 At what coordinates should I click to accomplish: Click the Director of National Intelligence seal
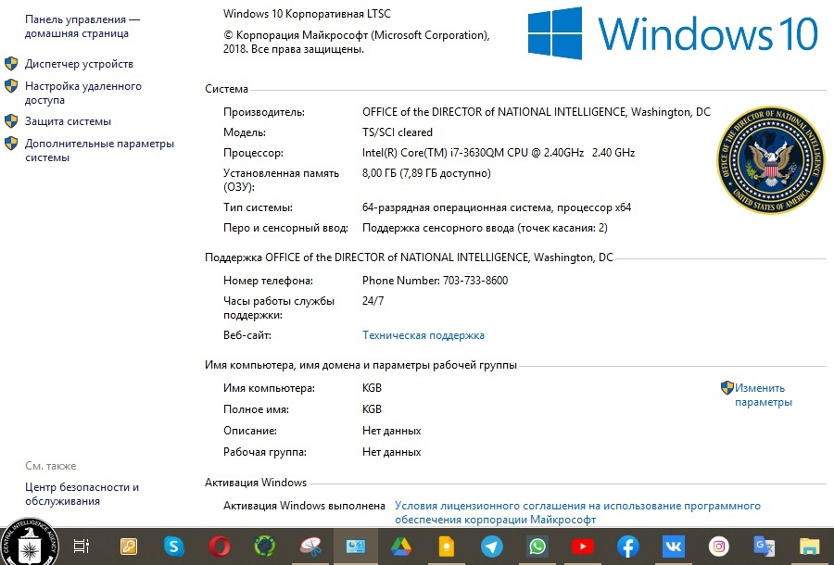coord(770,159)
